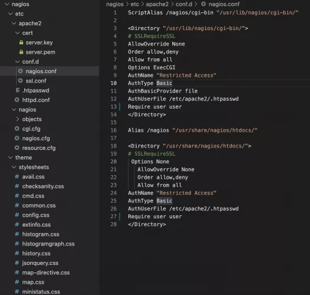Click the CSS hash icon beside map-directive.css
The image size is (310, 295).
click(17, 273)
